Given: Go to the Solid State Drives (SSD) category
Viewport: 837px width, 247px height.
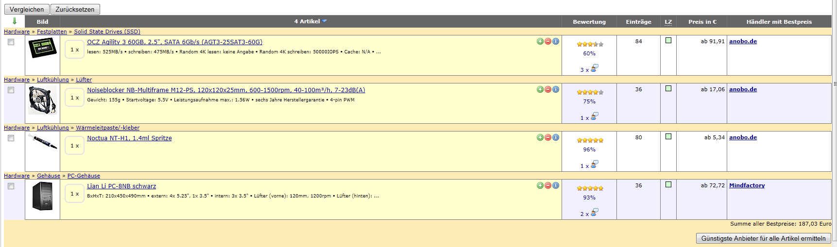Looking at the screenshot, I should [x=107, y=32].
